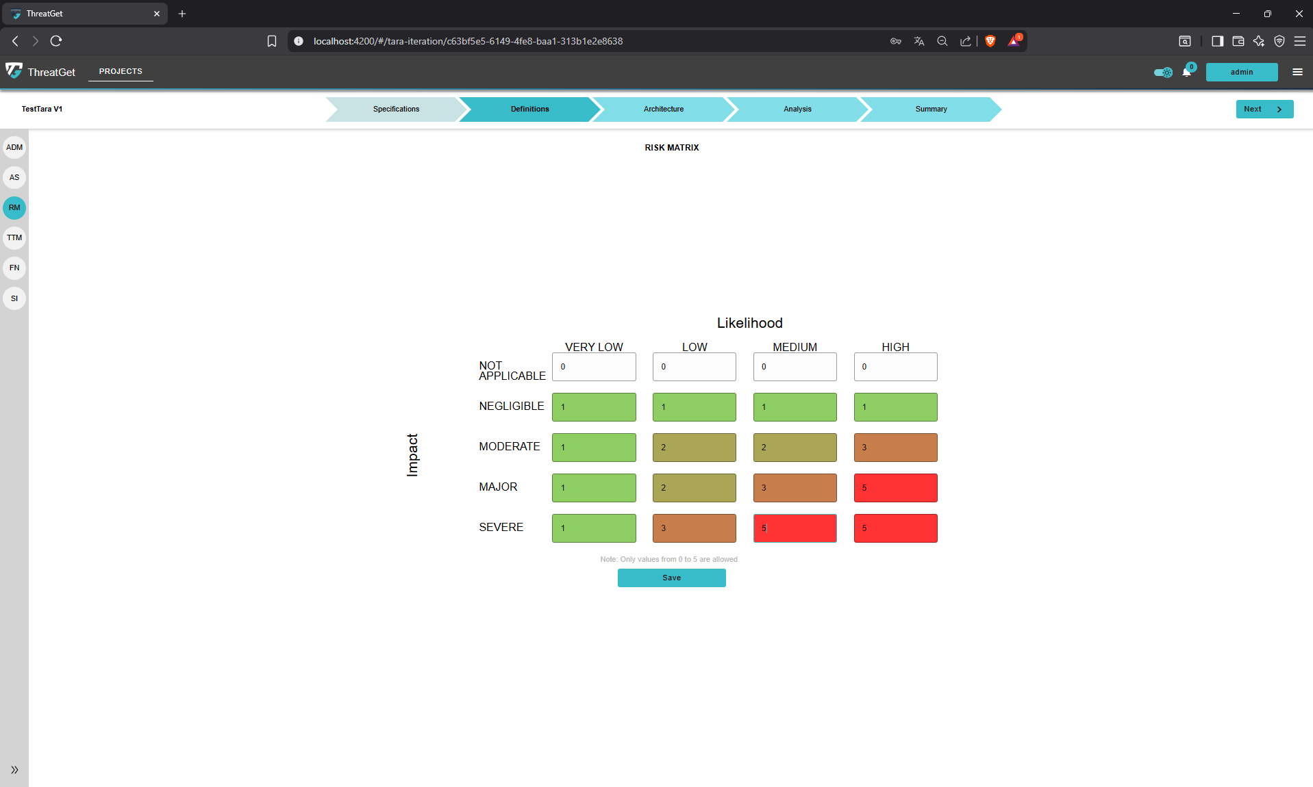This screenshot has height=787, width=1313.
Task: Open the browser menu at far top right
Action: [1301, 41]
